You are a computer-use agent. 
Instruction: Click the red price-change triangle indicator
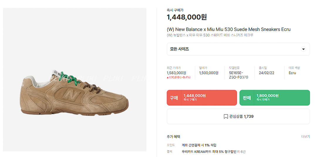pos(168,77)
